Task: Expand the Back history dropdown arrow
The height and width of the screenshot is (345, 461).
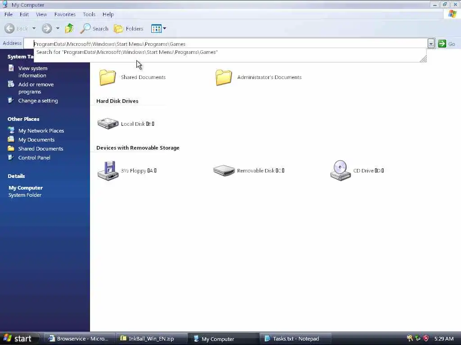Action: click(x=34, y=28)
